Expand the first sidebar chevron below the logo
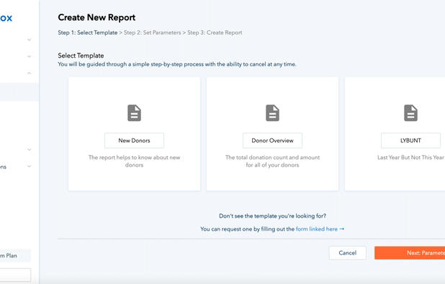The image size is (445, 284). pyautogui.click(x=30, y=40)
